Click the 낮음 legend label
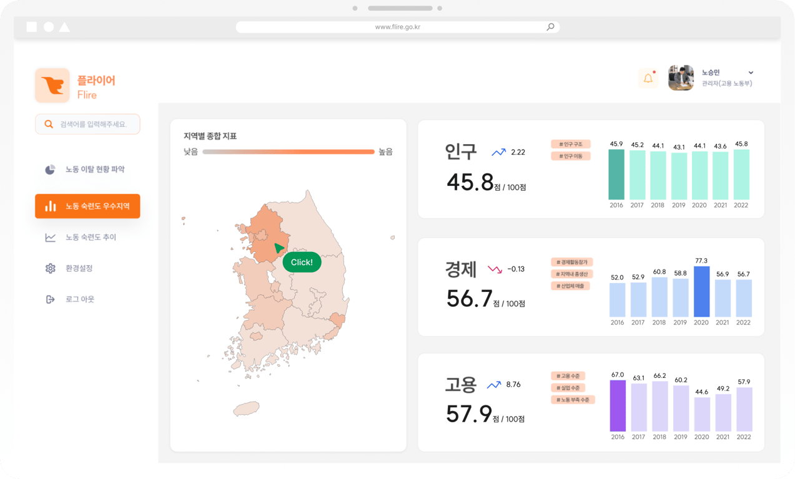795x479 pixels. 190,152
